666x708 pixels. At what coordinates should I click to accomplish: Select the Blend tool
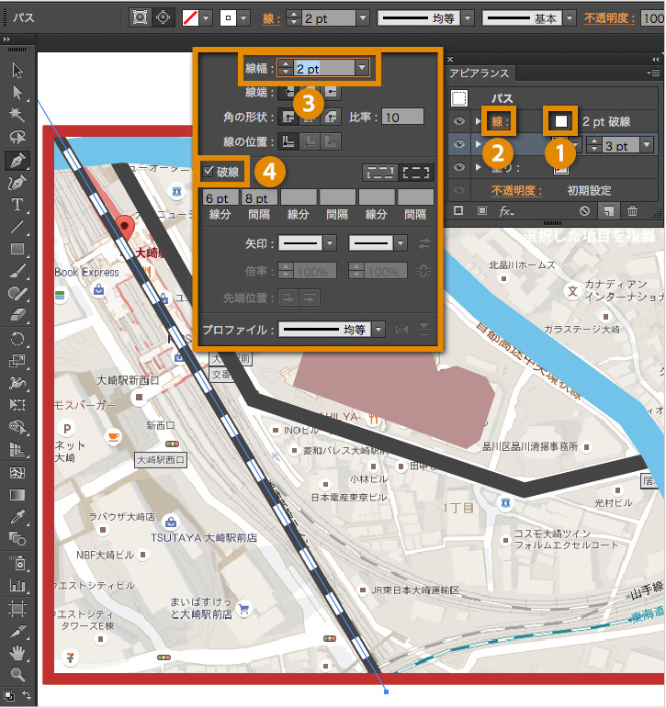point(17,539)
